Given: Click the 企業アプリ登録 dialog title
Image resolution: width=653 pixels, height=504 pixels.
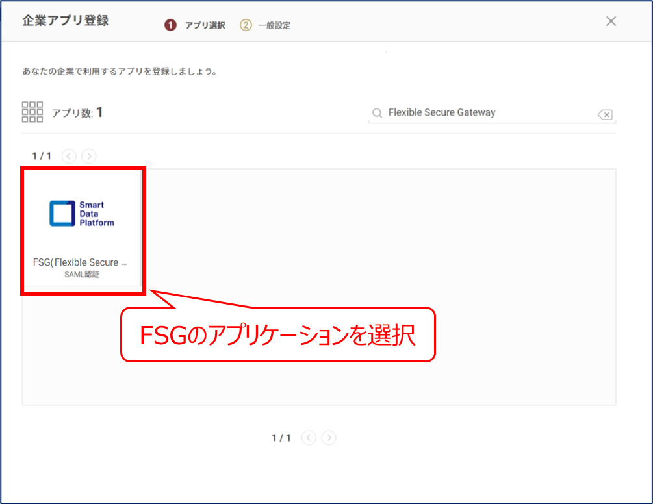Looking at the screenshot, I should pyautogui.click(x=66, y=20).
